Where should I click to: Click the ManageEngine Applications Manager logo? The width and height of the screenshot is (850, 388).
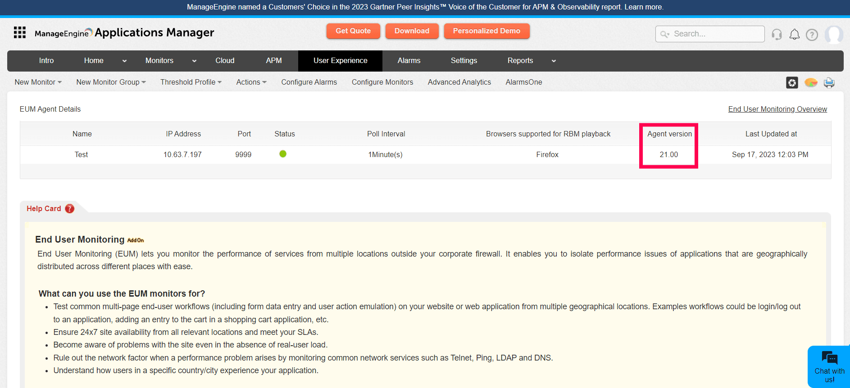tap(124, 32)
